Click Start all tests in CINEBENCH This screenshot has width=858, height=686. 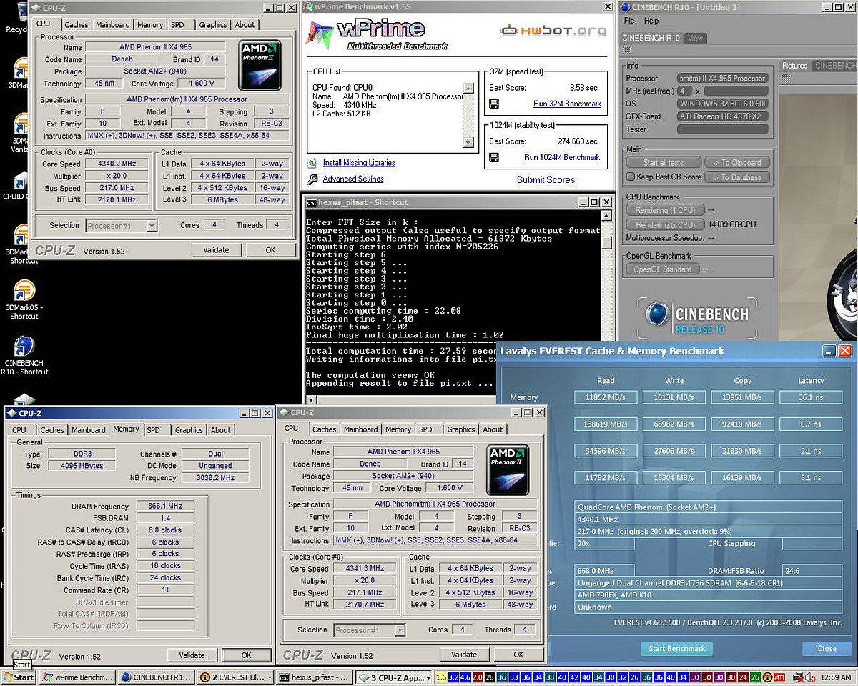click(663, 162)
